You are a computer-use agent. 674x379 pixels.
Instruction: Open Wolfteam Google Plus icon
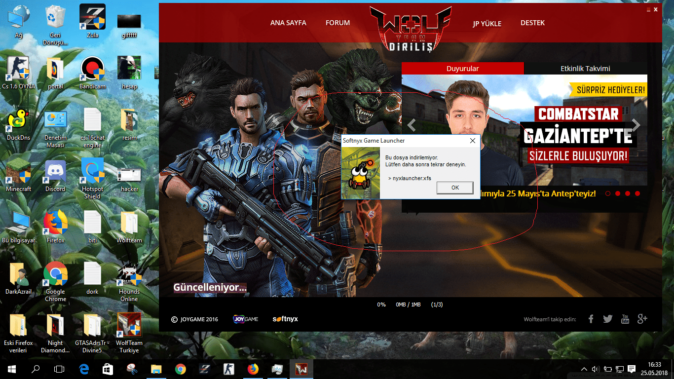642,319
